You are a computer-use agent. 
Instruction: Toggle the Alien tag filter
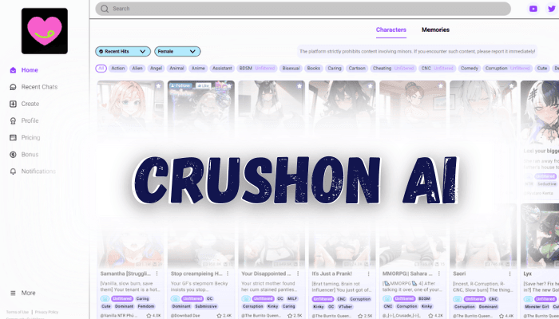click(x=137, y=69)
